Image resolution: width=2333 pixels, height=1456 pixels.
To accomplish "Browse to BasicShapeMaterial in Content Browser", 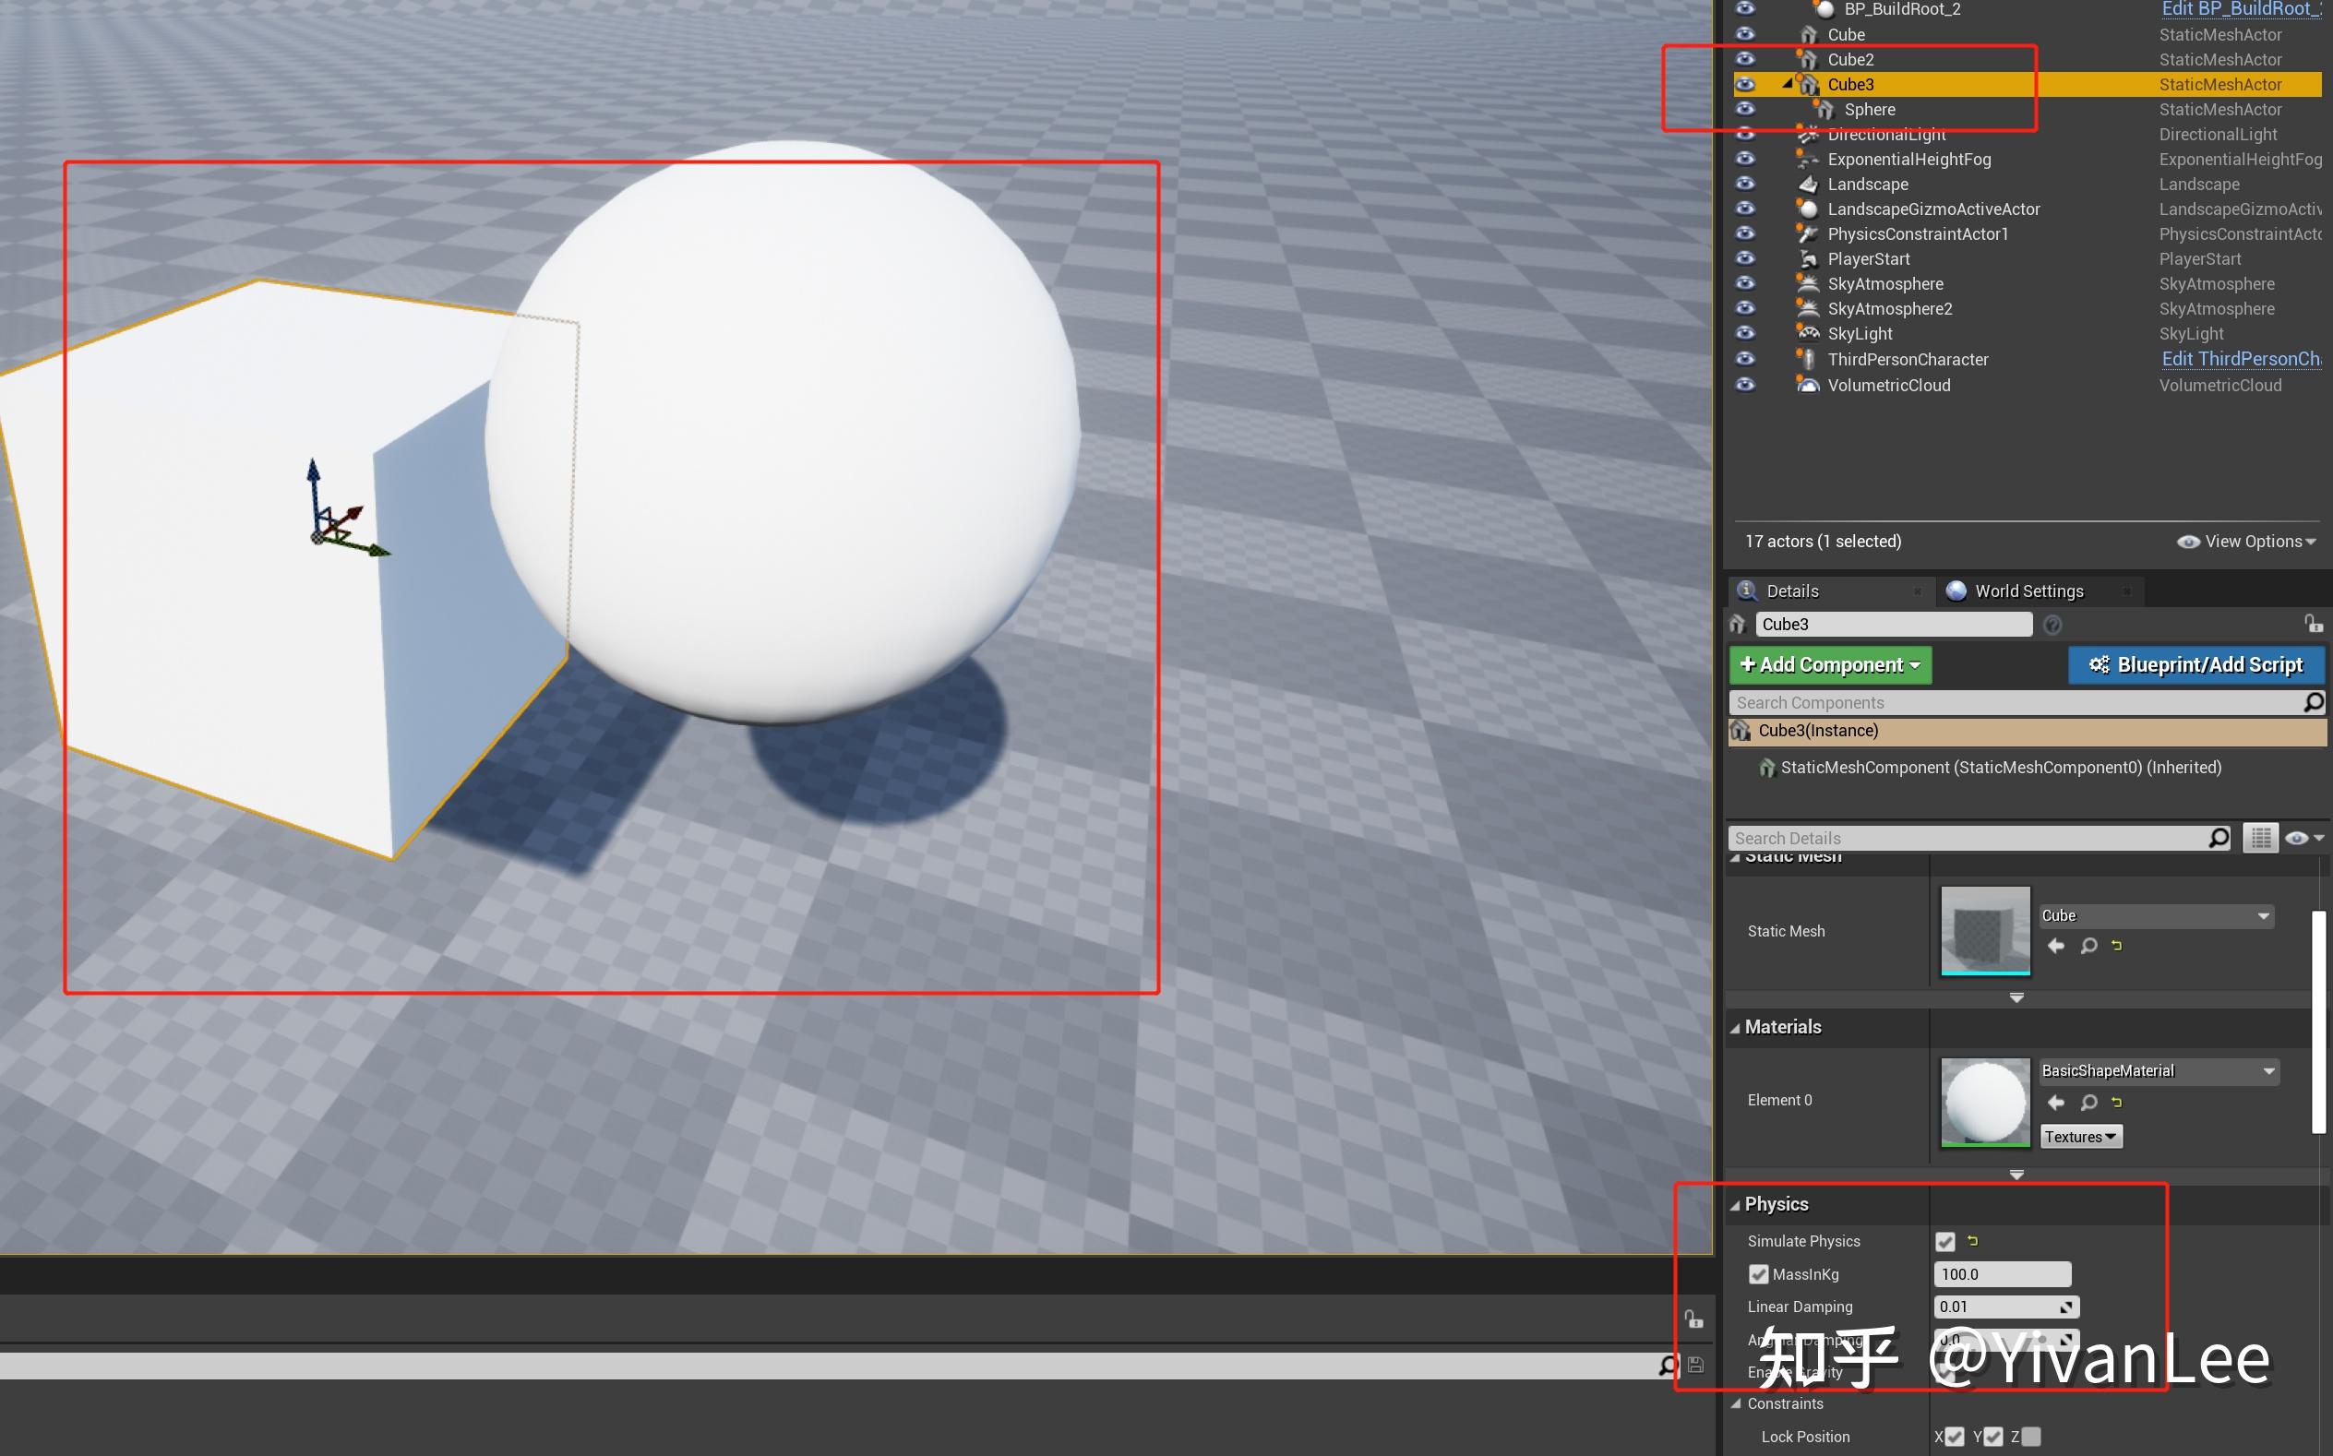I will [2088, 1102].
